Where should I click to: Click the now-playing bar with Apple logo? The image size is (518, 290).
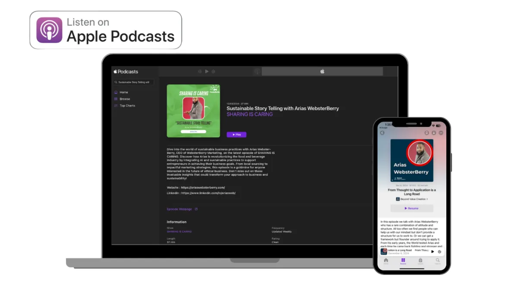tap(322, 71)
